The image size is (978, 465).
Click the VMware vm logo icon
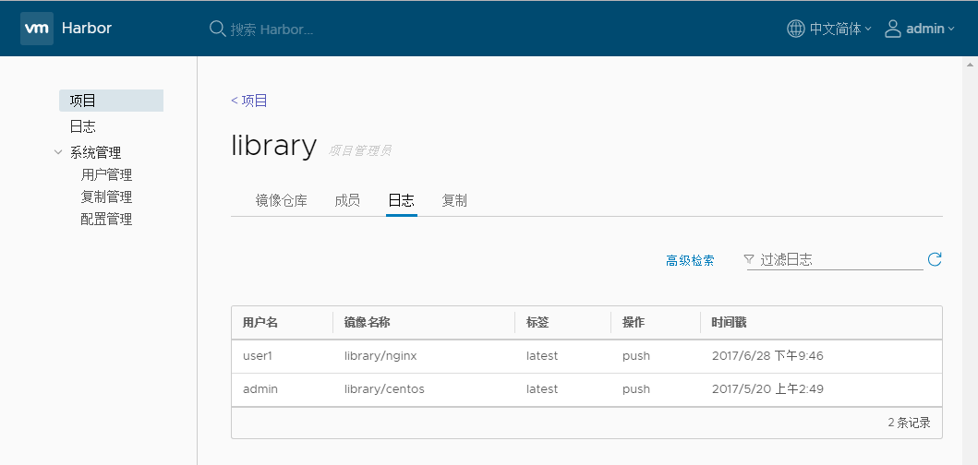(x=37, y=28)
